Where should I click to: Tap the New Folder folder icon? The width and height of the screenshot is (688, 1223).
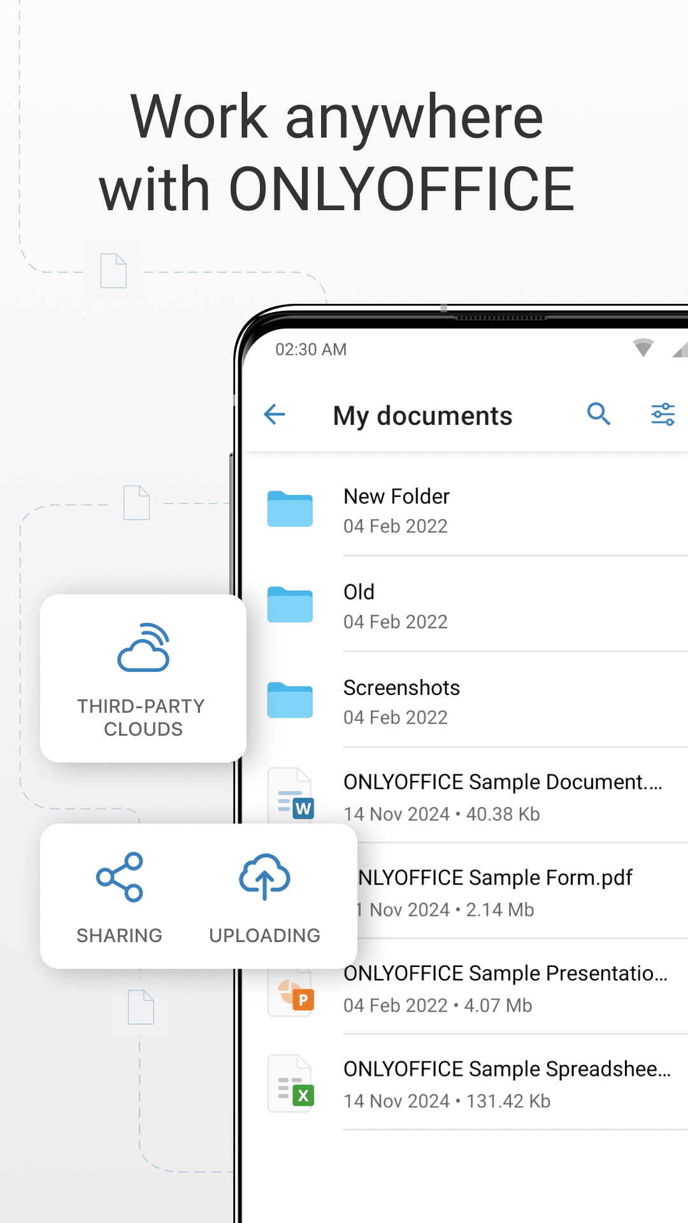[290, 510]
